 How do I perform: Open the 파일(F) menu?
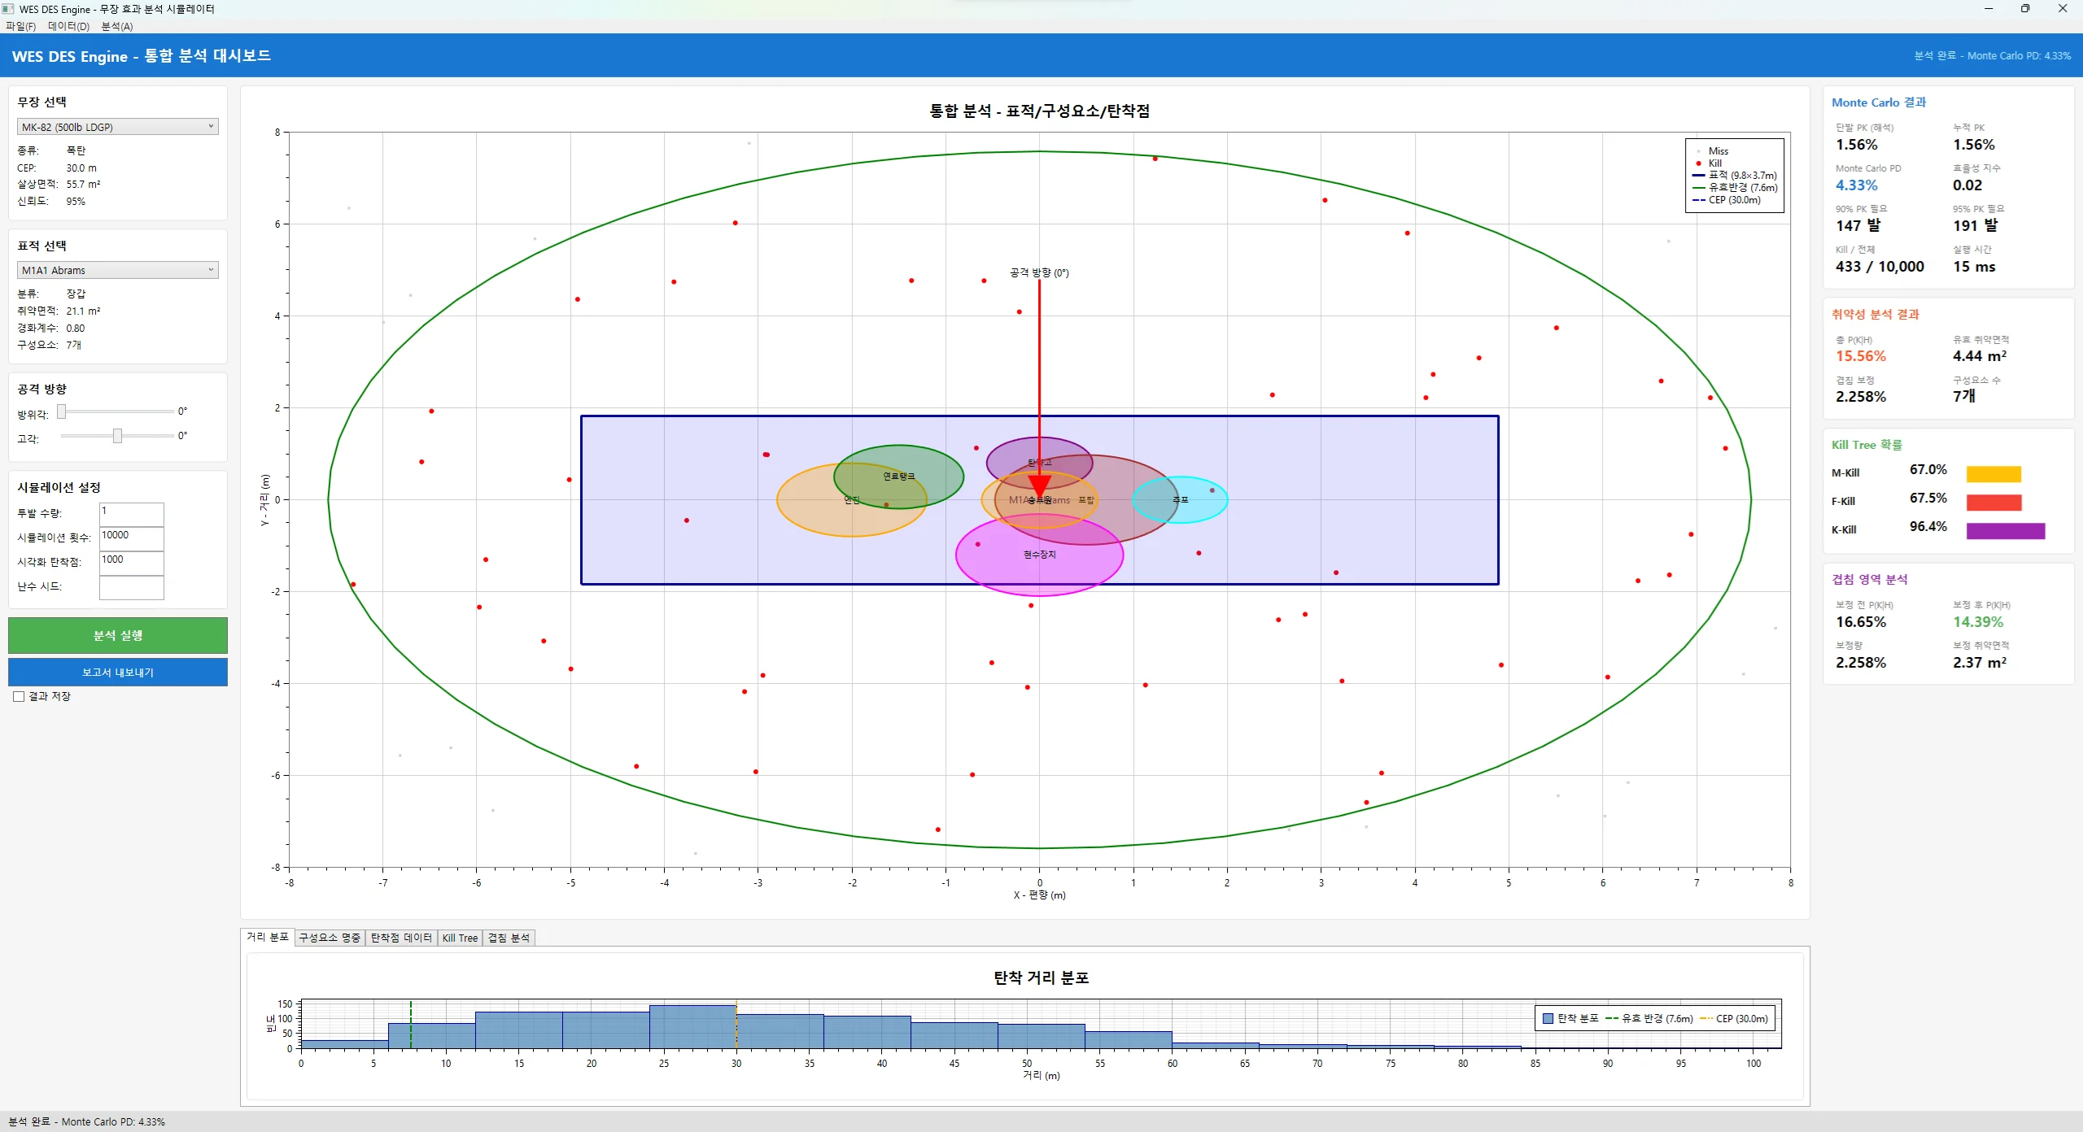[20, 26]
